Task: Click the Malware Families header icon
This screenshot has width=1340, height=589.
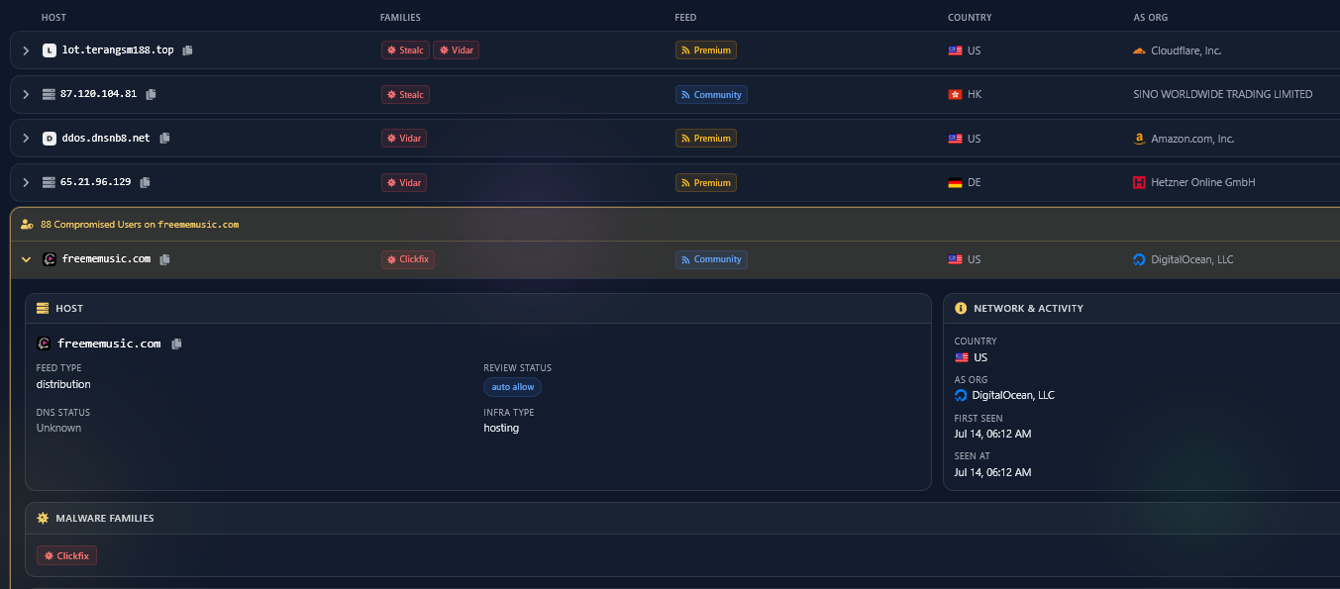Action: pos(43,518)
